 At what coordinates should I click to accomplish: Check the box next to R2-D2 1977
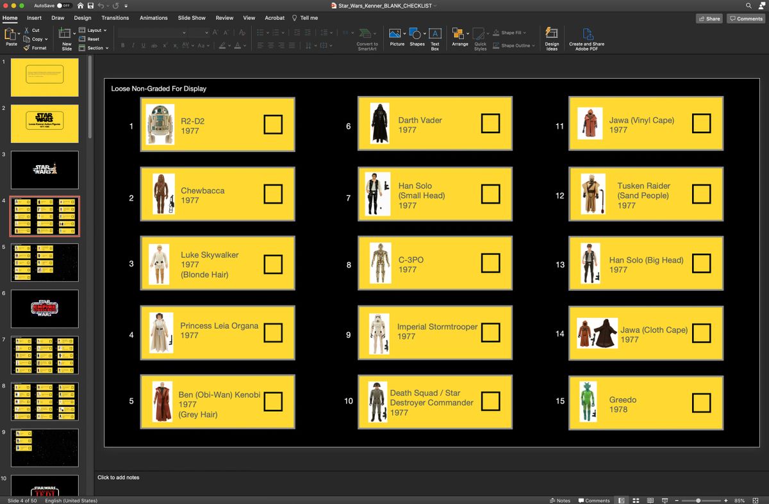click(x=274, y=124)
